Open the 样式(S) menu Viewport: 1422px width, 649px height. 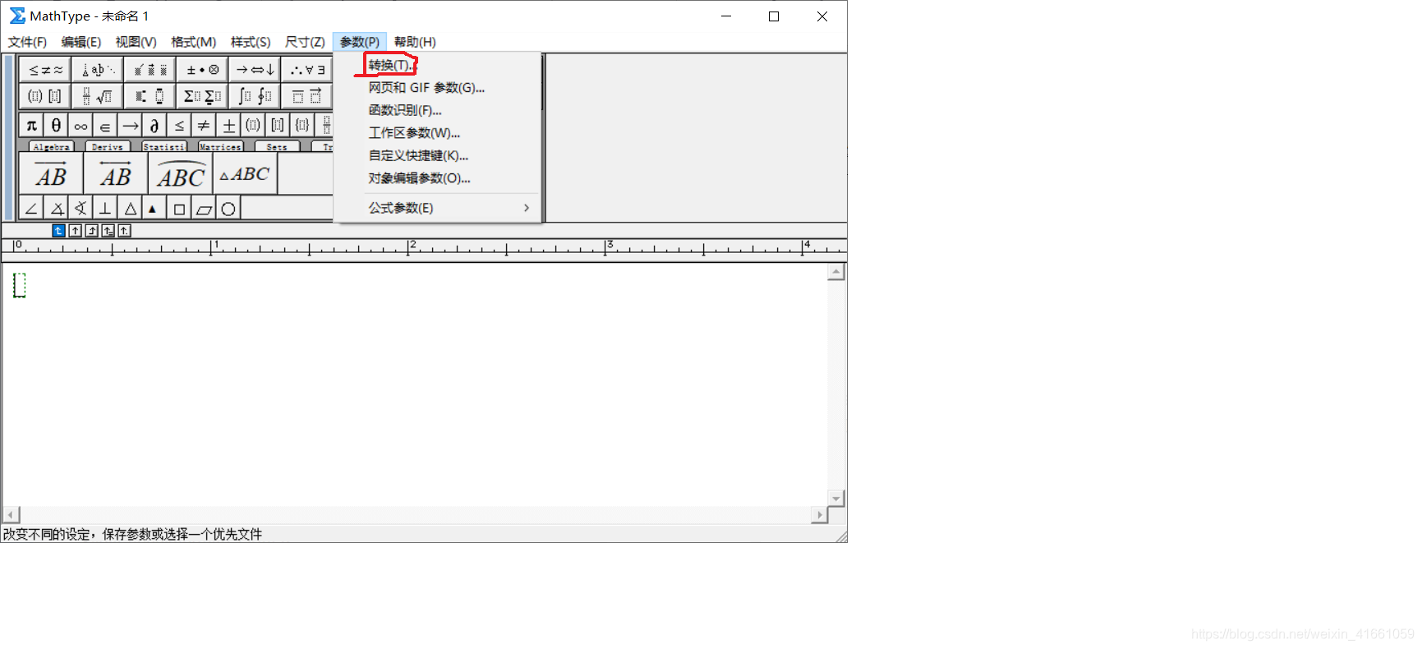(x=251, y=42)
